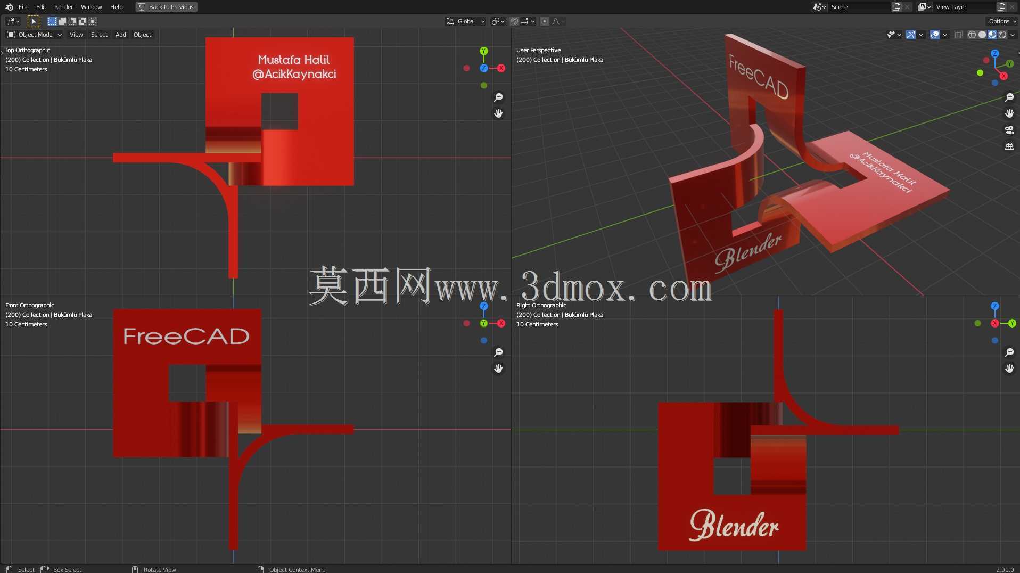Open the scene browse dropdown
This screenshot has height=573, width=1020.
[x=820, y=7]
